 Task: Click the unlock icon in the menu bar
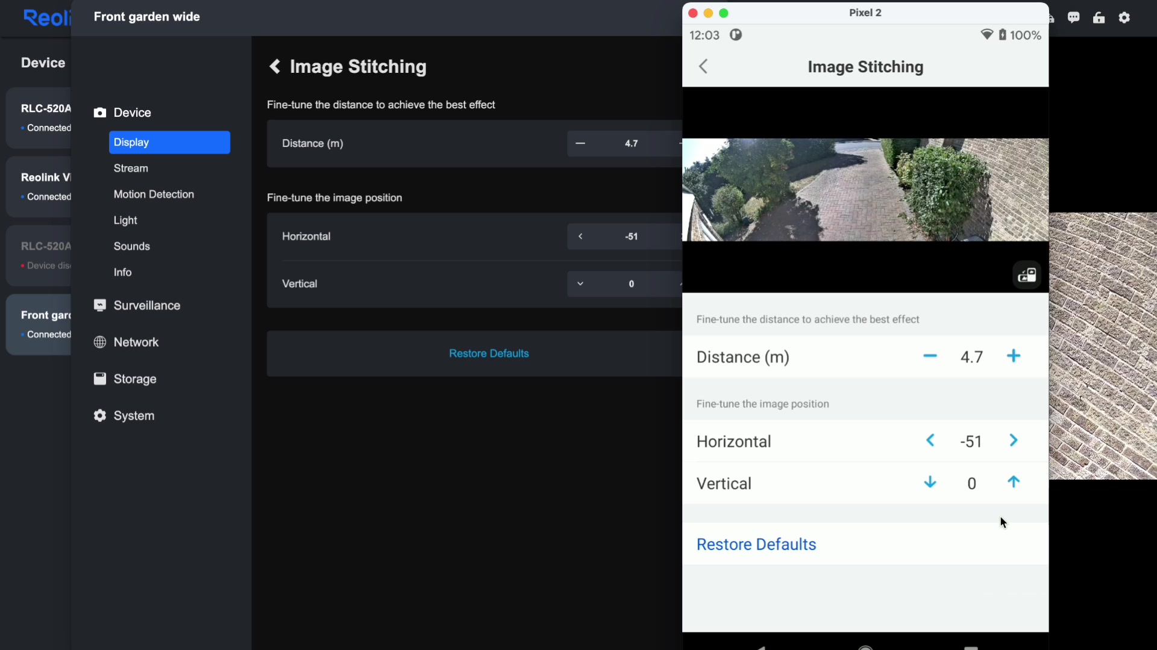click(x=1099, y=17)
